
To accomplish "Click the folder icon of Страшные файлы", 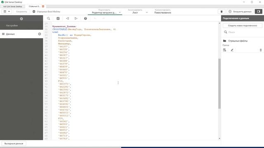I will pyautogui.click(x=224, y=41).
